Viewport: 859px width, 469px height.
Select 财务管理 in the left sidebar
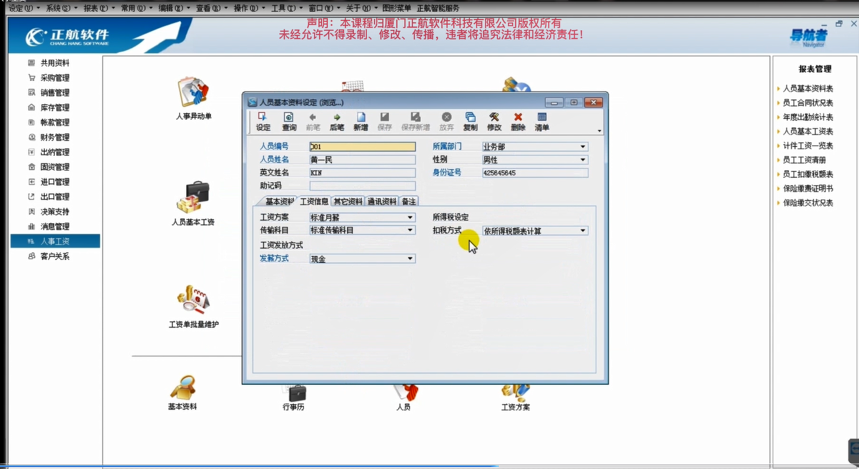(55, 137)
